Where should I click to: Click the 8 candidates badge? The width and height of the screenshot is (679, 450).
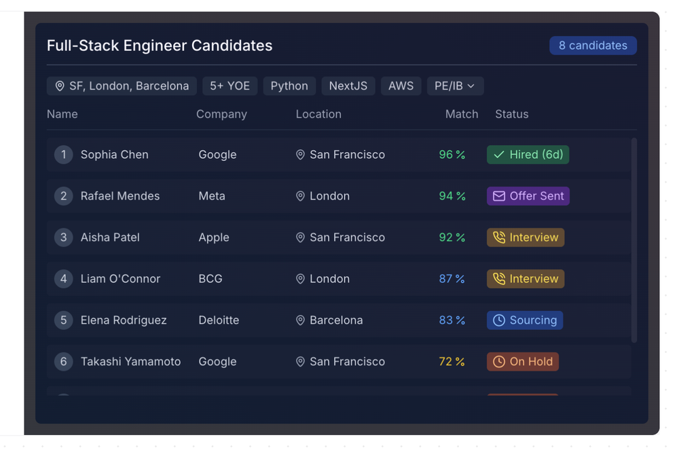tap(593, 45)
